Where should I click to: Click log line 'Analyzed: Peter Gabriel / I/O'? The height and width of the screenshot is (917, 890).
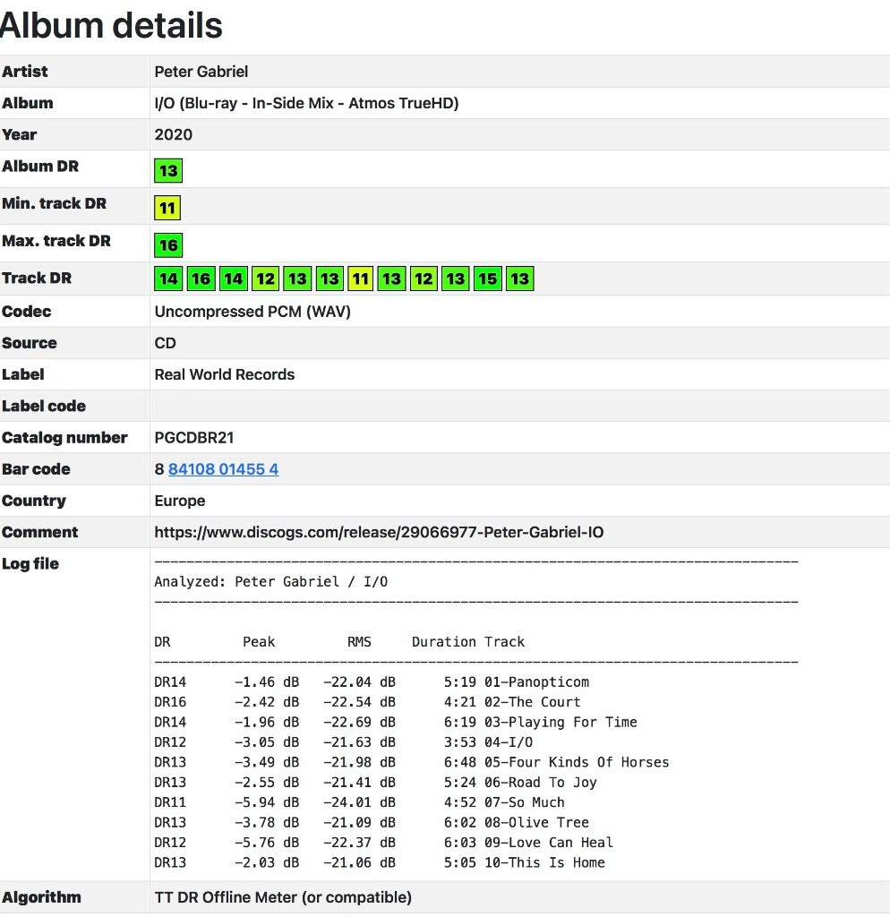tap(270, 581)
